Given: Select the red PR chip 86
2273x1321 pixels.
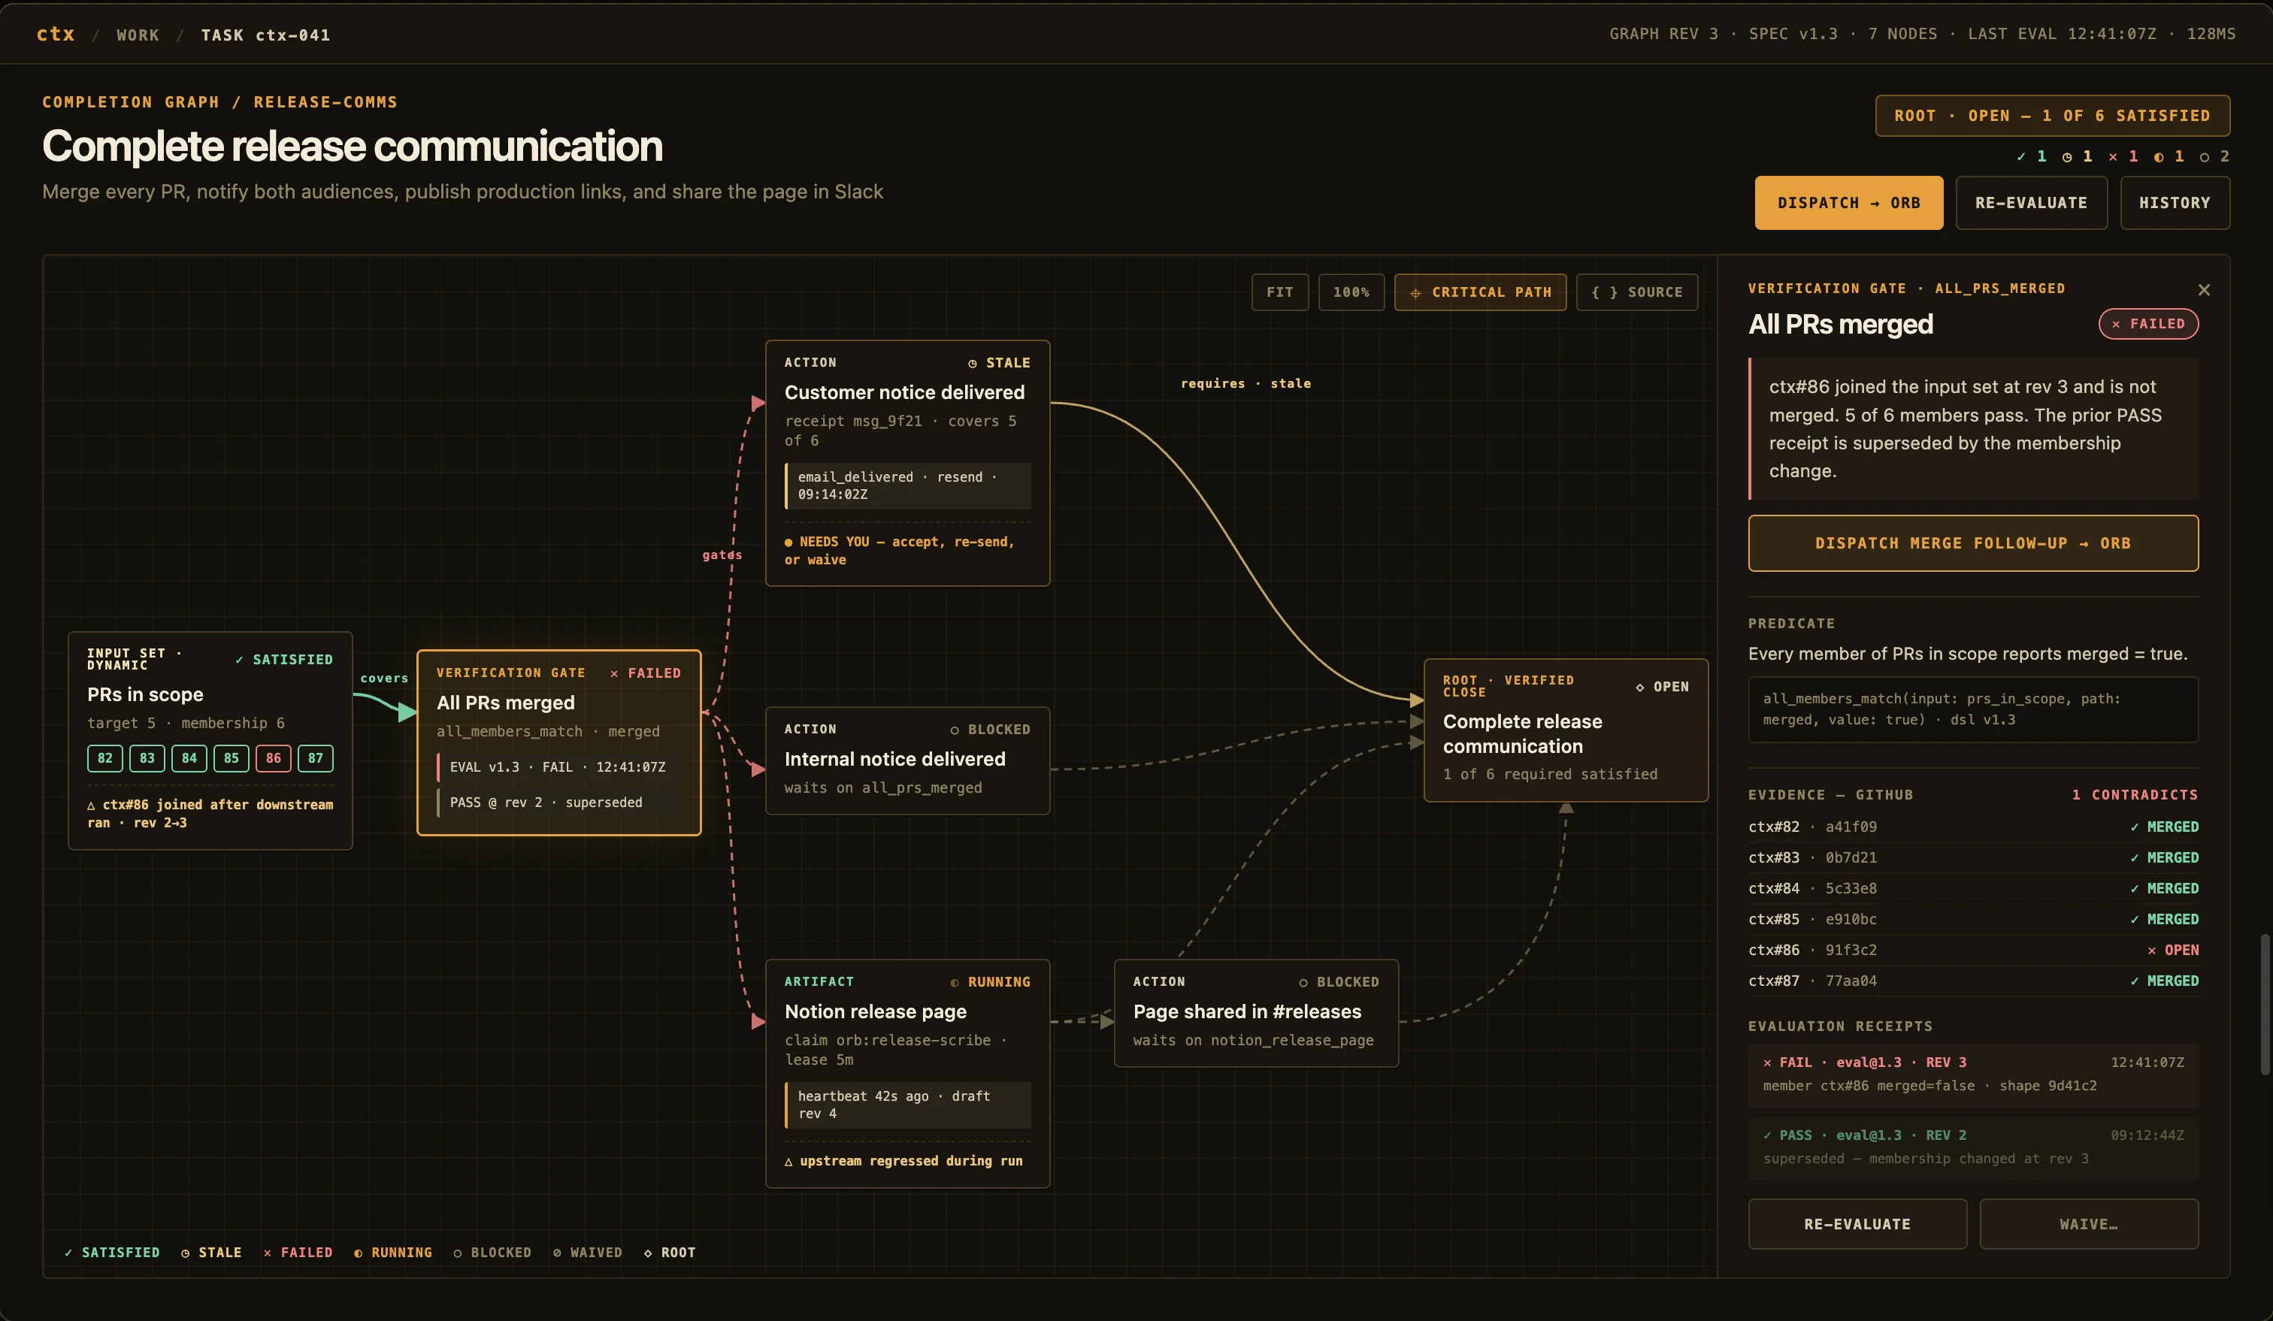Looking at the screenshot, I should pos(274,758).
